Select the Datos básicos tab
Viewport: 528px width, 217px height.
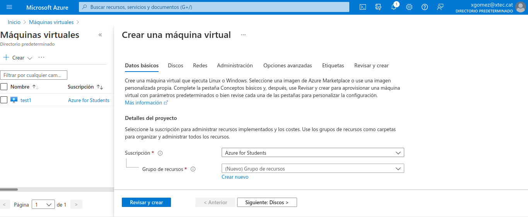[x=142, y=65]
